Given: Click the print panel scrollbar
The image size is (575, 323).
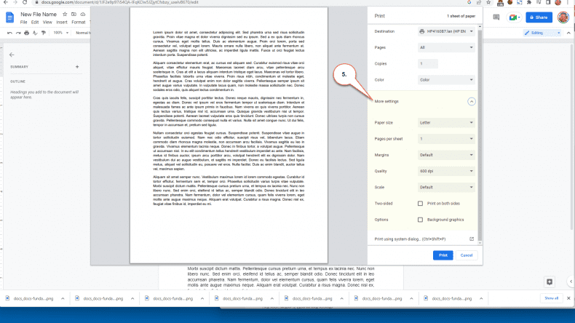Looking at the screenshot, I should coord(480,135).
